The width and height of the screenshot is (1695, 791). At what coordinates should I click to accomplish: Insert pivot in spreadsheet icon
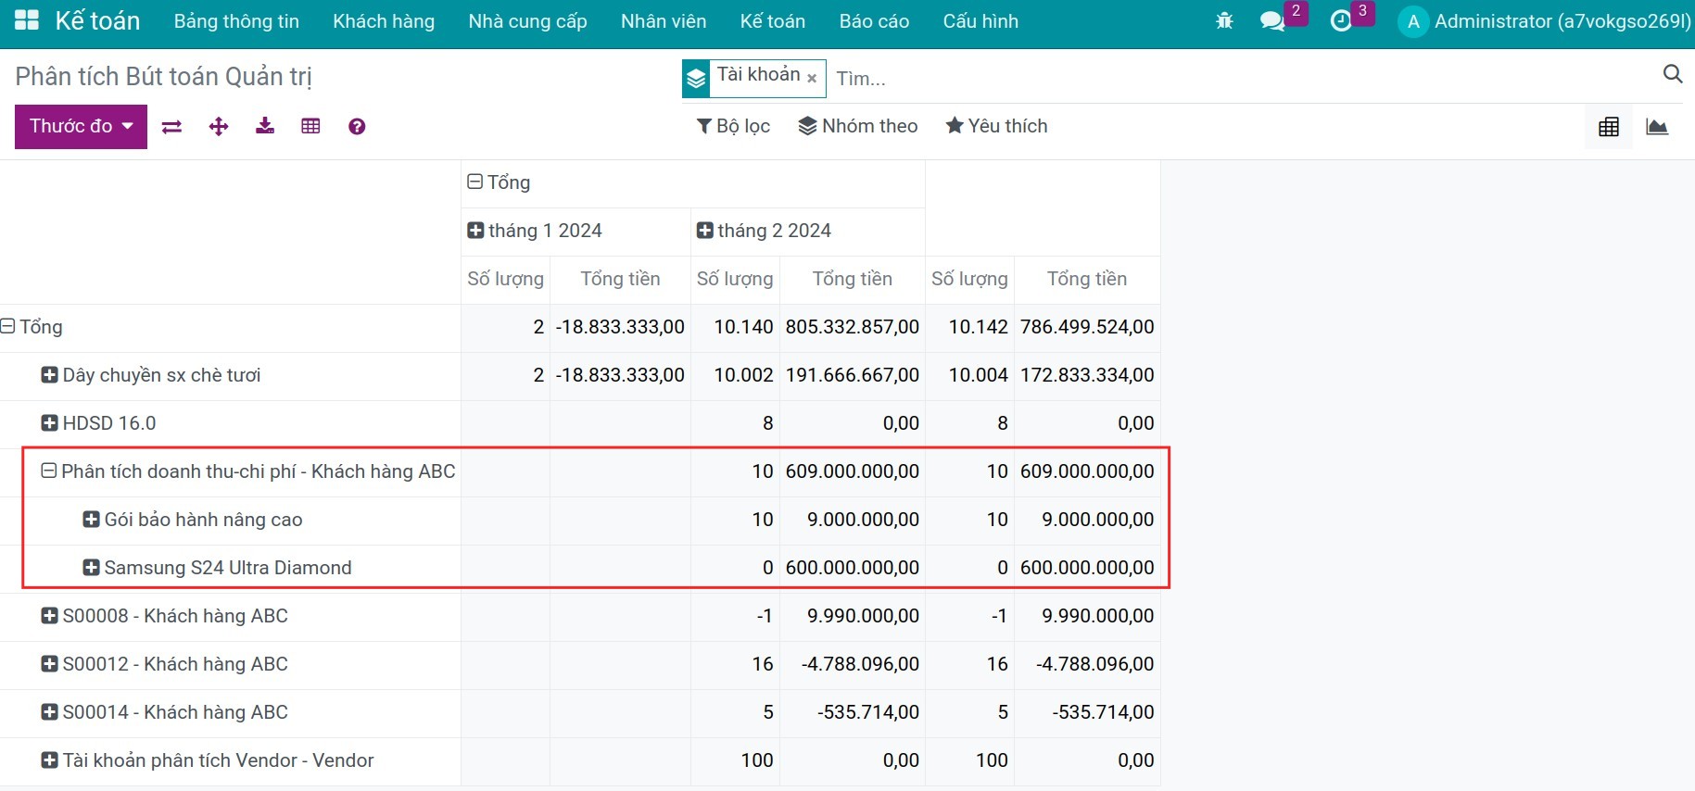(x=310, y=126)
